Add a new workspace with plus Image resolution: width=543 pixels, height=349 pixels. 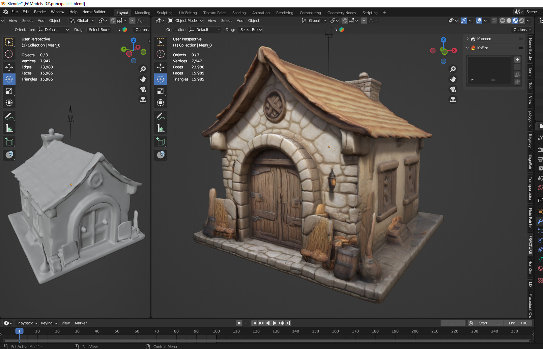tap(384, 13)
